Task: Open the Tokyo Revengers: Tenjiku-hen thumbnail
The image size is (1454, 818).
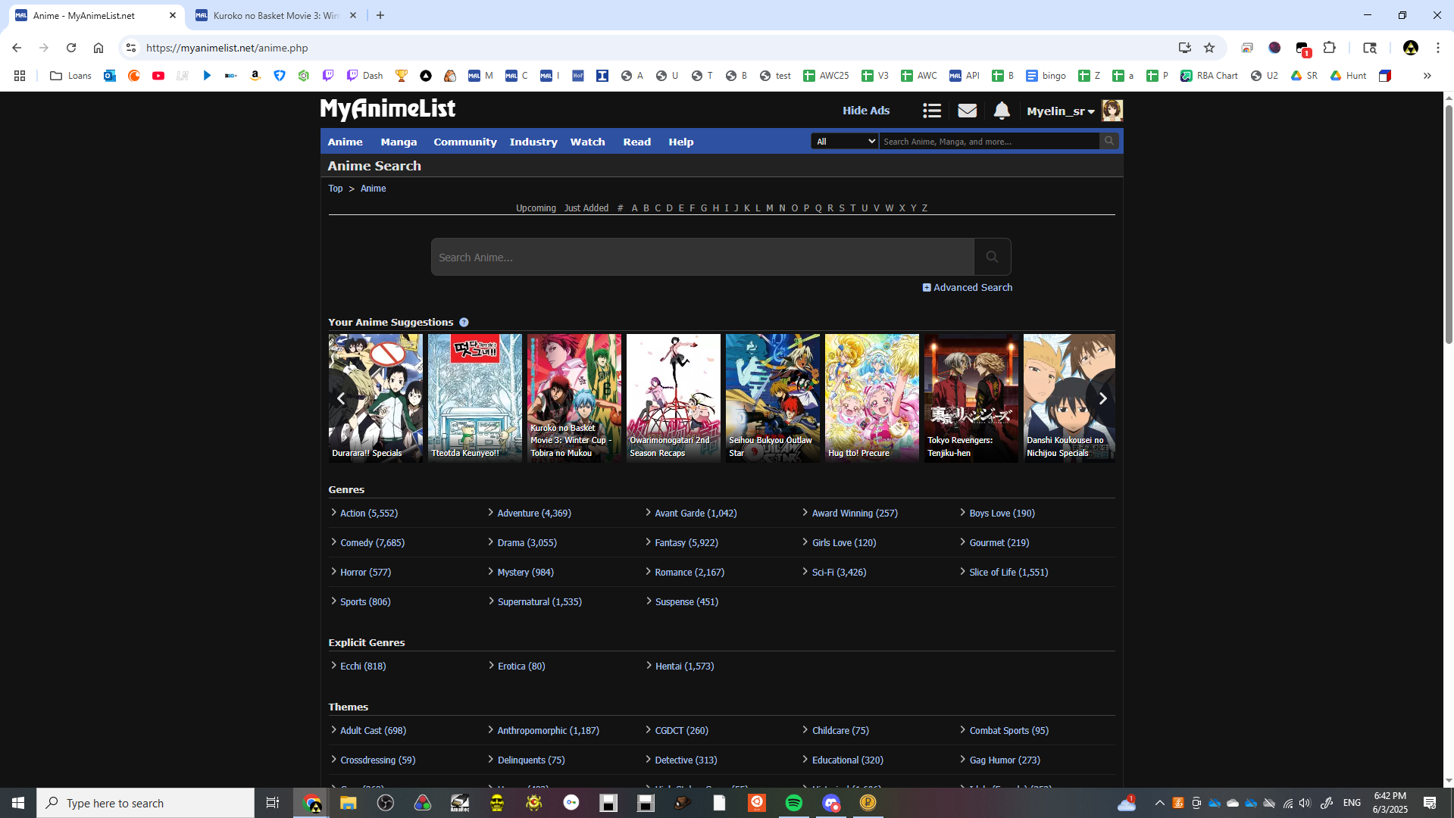Action: [971, 398]
